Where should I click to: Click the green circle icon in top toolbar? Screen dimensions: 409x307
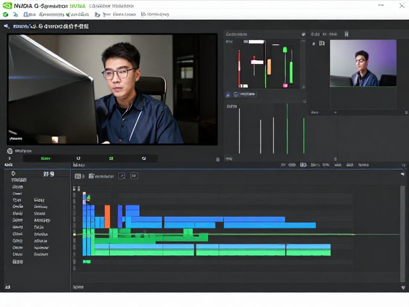(x=6, y=15)
